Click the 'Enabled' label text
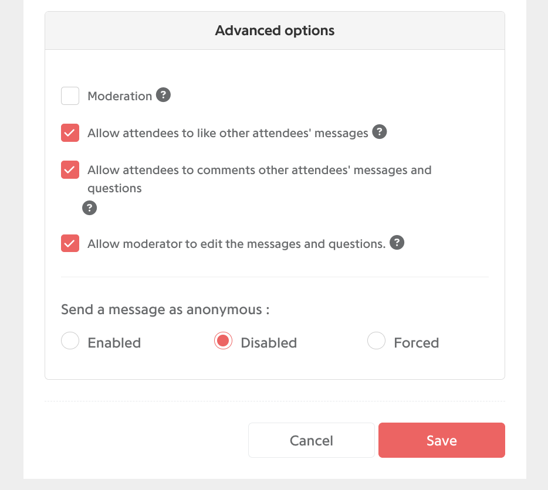Screen dimensions: 548x490 pos(114,343)
